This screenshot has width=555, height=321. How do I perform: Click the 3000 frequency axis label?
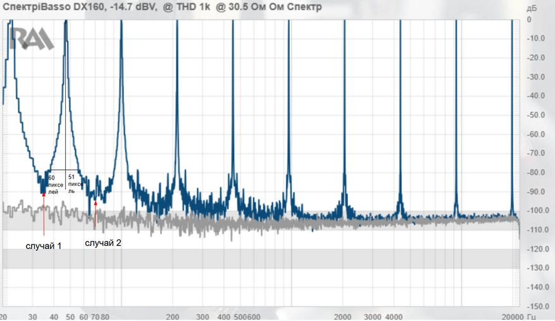click(373, 317)
